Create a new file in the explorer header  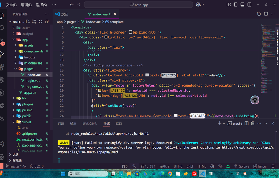[x=28, y=22]
